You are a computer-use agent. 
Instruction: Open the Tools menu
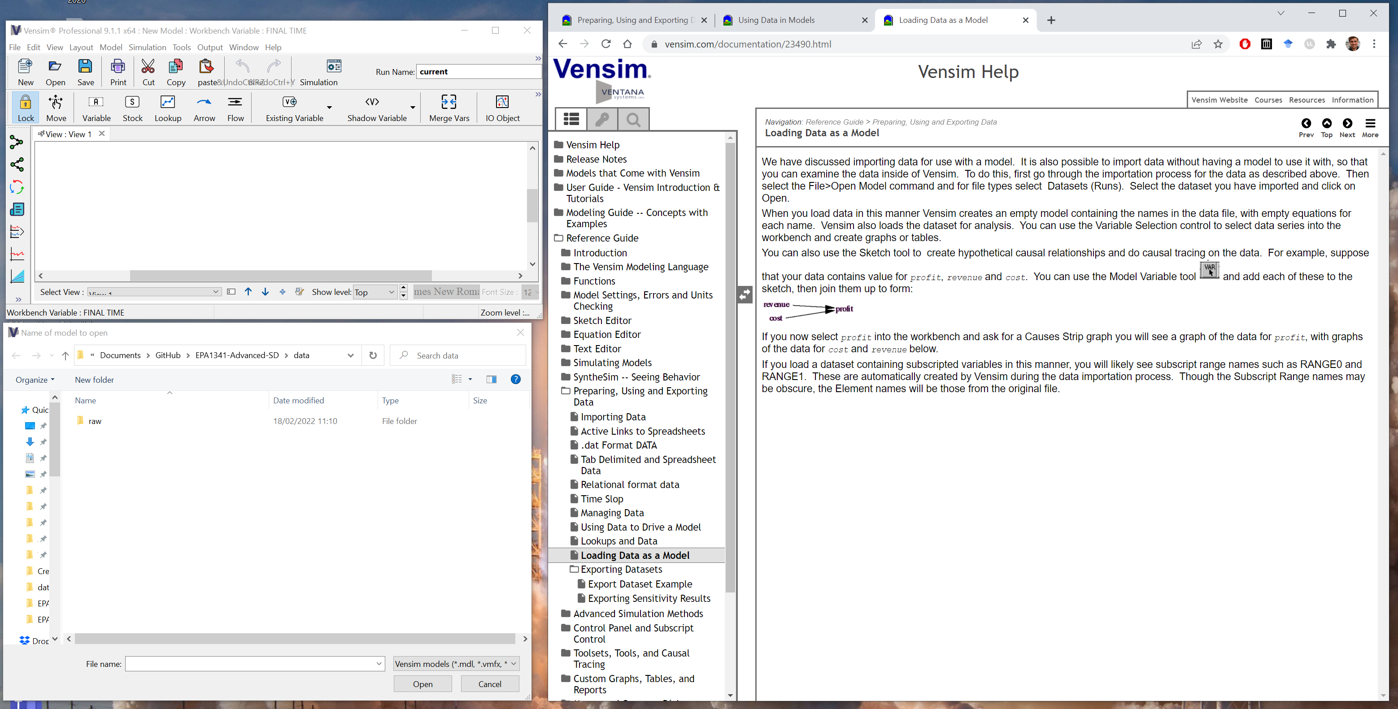pos(182,47)
